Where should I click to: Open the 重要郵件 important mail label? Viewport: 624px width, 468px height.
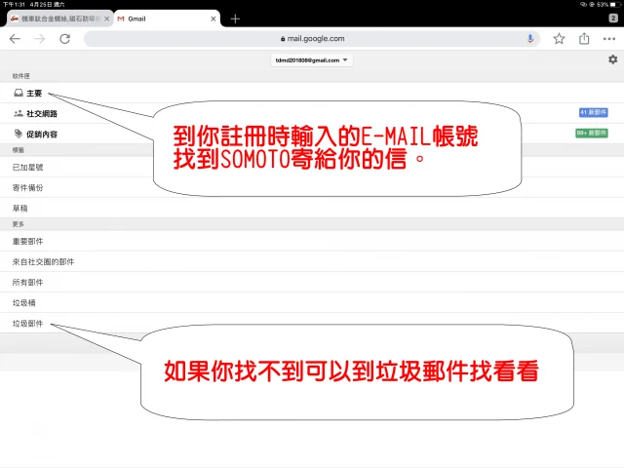(312, 241)
